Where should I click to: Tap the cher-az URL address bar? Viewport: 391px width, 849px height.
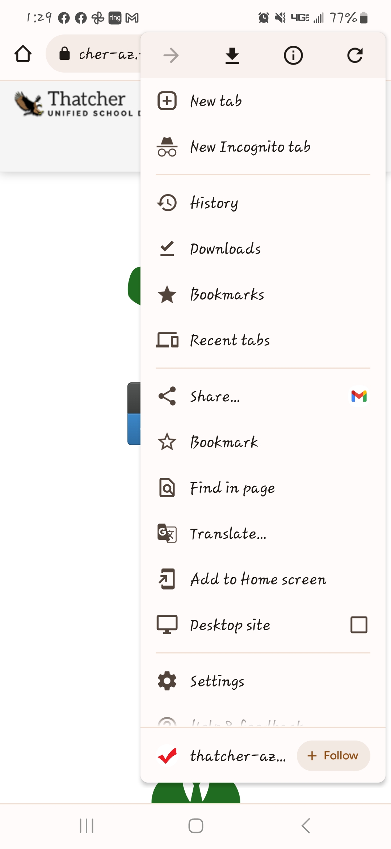[93, 54]
